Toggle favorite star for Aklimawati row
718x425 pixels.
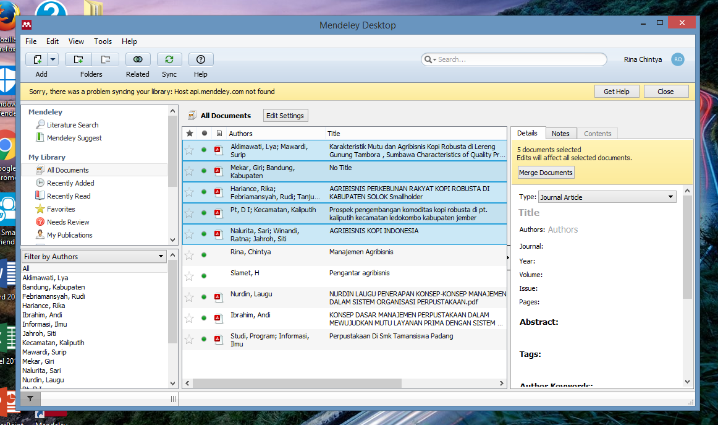pos(189,150)
